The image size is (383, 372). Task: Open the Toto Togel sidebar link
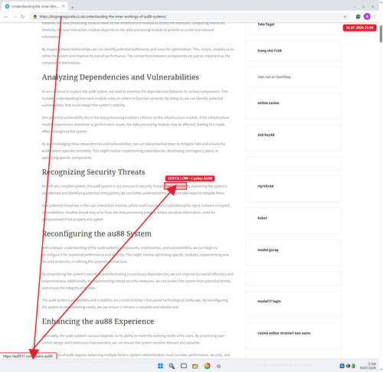pos(266,24)
